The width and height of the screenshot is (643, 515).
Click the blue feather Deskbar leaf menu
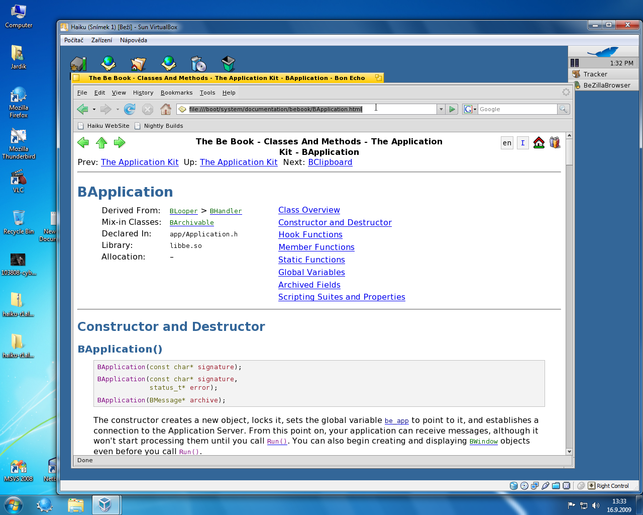pos(603,52)
